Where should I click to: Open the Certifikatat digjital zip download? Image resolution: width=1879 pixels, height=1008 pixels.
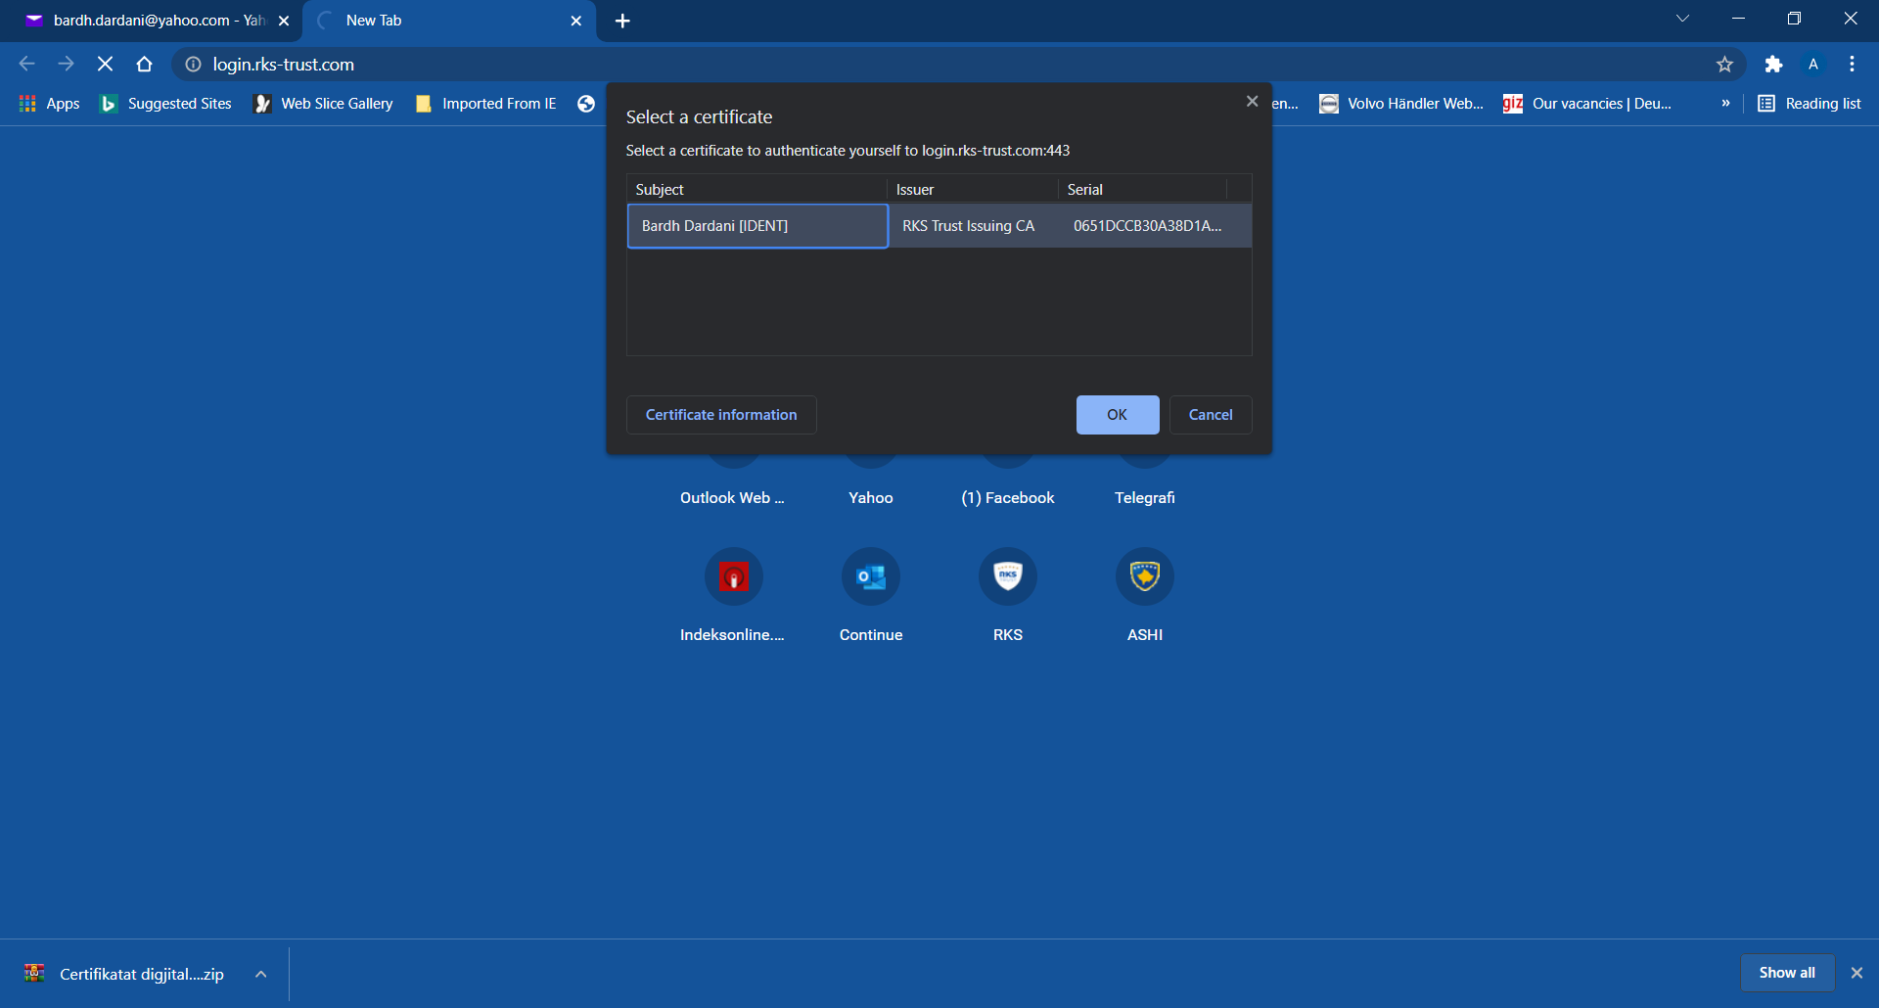[125, 974]
